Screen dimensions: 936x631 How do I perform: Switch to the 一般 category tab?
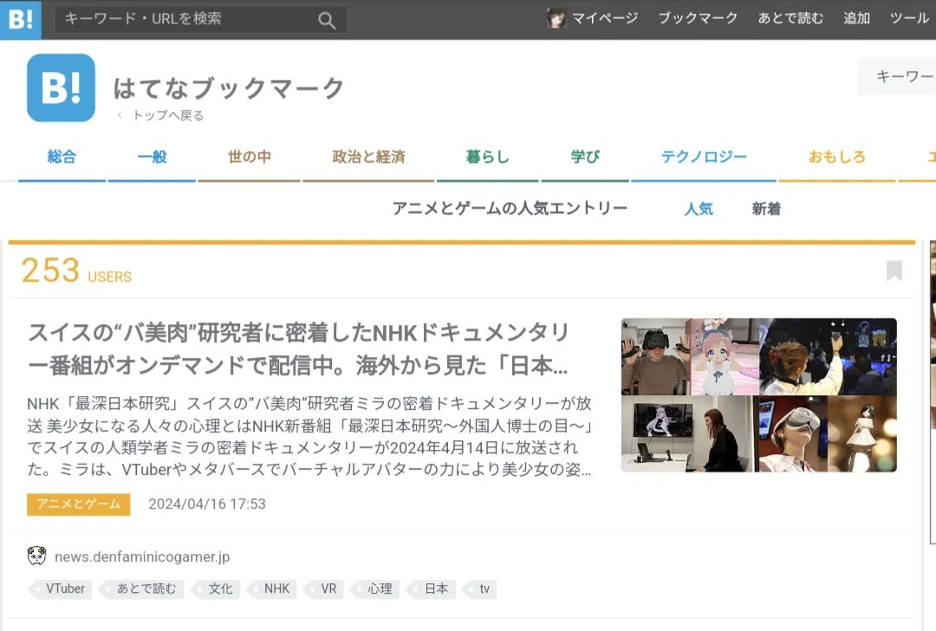tap(153, 157)
